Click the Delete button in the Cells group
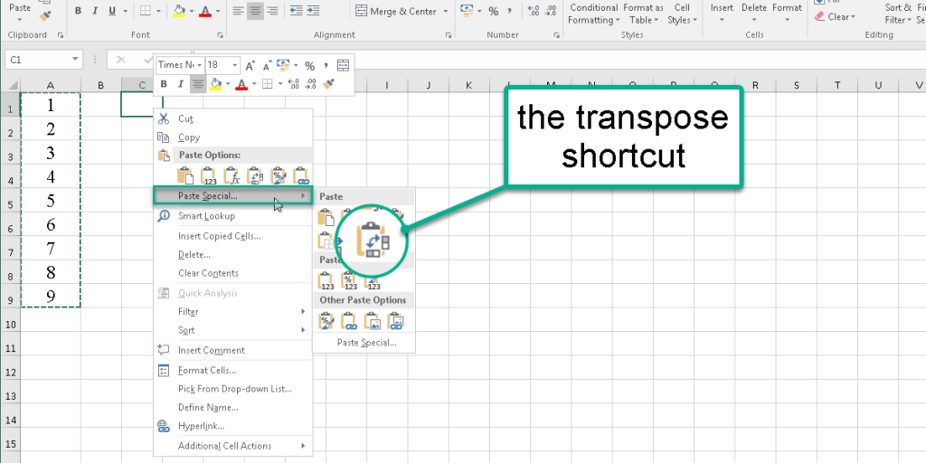This screenshot has width=926, height=463. [754, 13]
